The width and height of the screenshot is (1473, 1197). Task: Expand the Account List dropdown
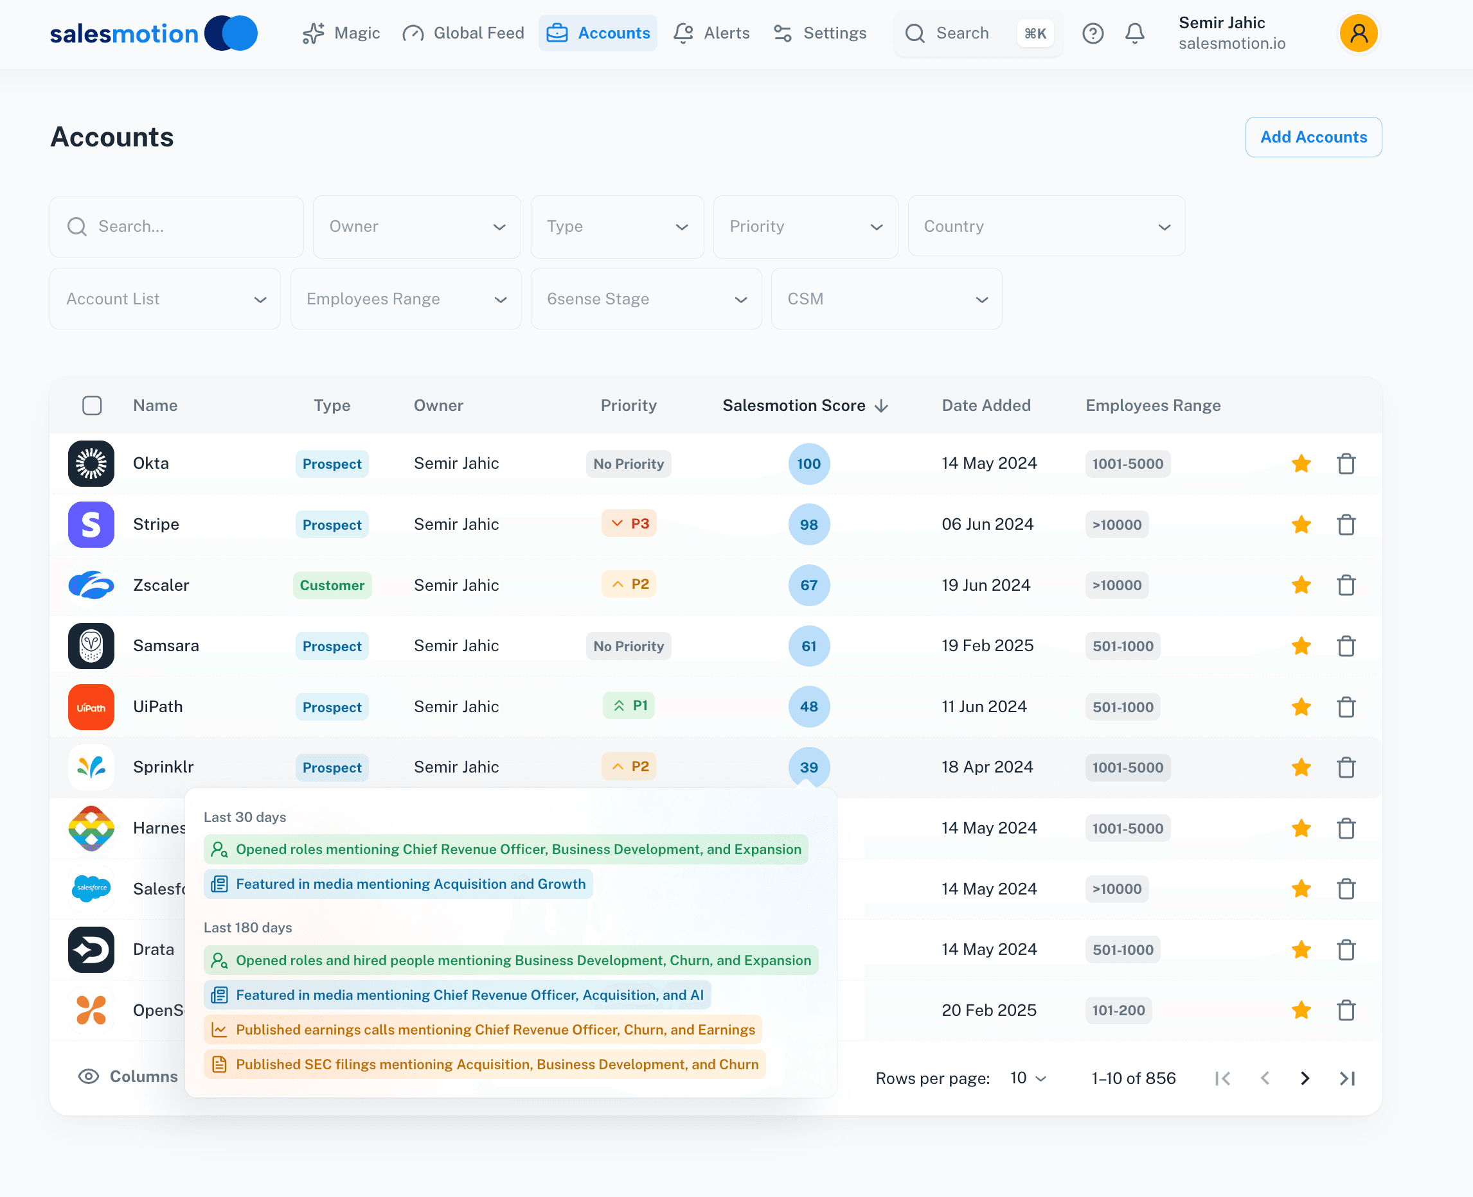[x=165, y=299]
